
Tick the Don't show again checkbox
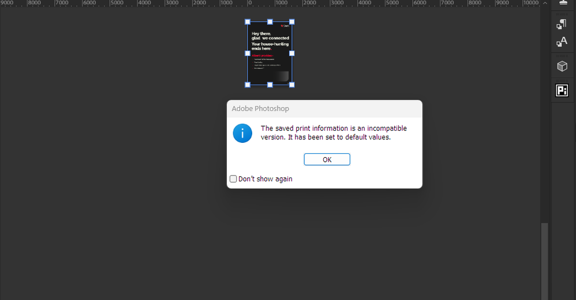tap(233, 179)
